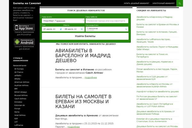This screenshot has width=192, height=128.
Task: Select 'Czech Airlines' in left airlines list
Action: (20, 99)
